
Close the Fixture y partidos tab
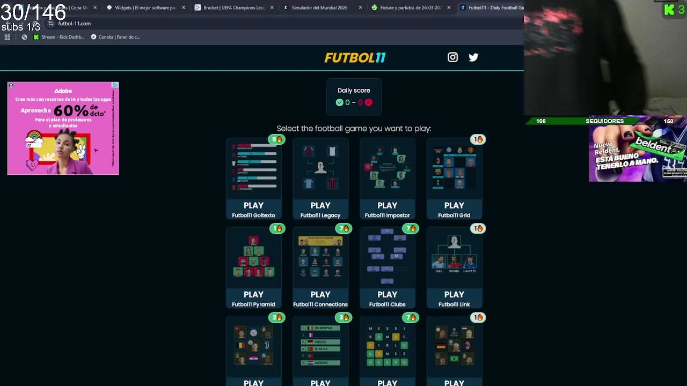449,8
